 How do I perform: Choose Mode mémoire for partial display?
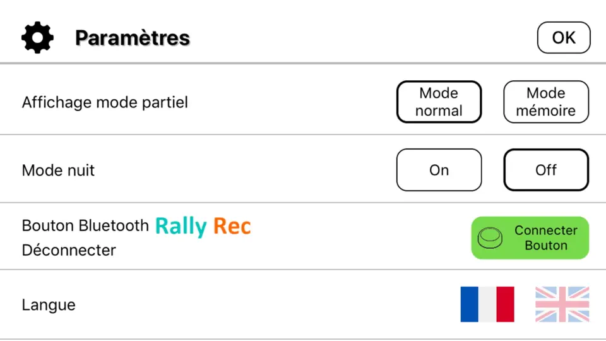pyautogui.click(x=546, y=102)
